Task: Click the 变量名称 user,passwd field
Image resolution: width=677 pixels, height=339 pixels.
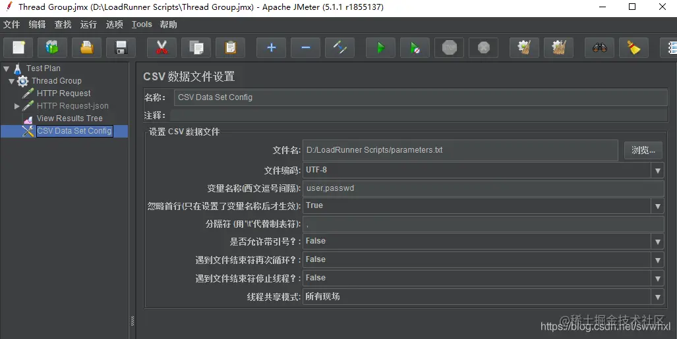Action: 483,188
